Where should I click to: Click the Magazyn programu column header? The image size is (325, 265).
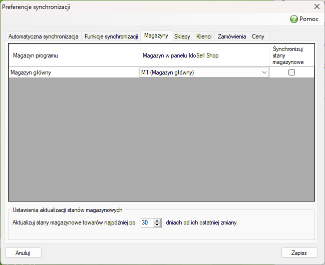[x=74, y=55]
